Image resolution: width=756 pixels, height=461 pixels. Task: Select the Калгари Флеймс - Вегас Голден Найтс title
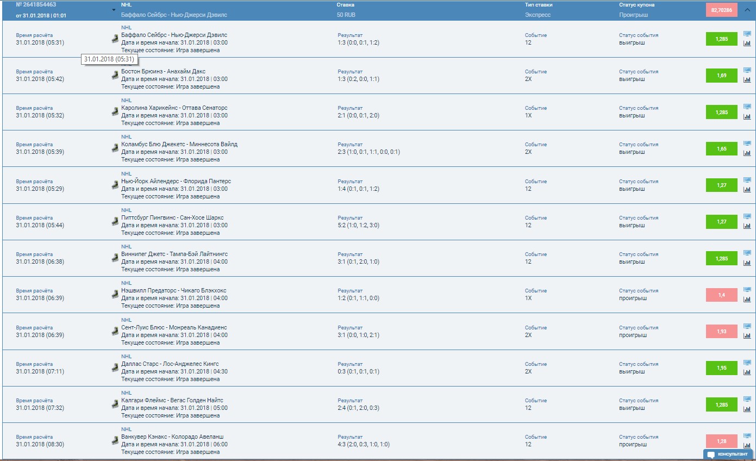172,400
